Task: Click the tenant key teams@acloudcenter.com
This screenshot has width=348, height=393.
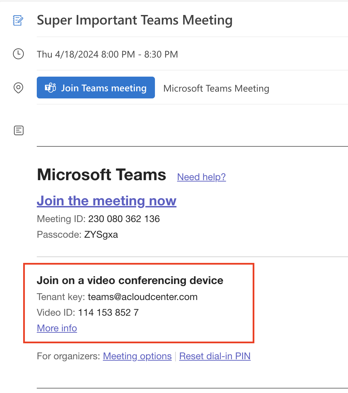Action: pyautogui.click(x=142, y=297)
